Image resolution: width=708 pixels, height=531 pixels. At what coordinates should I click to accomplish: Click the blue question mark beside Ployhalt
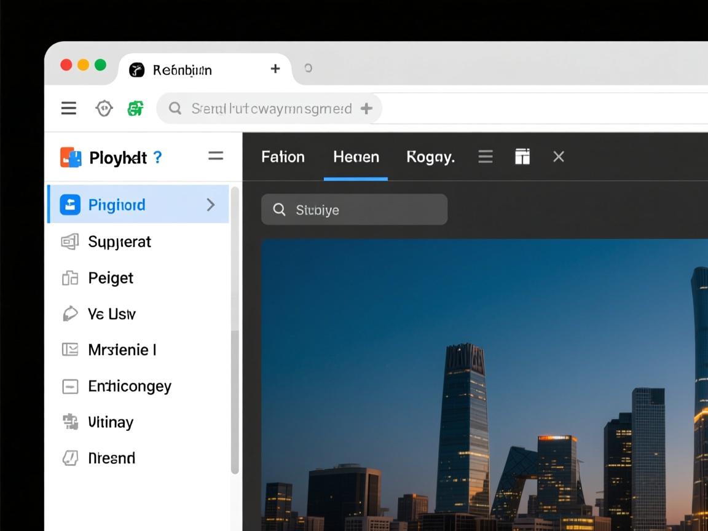158,157
